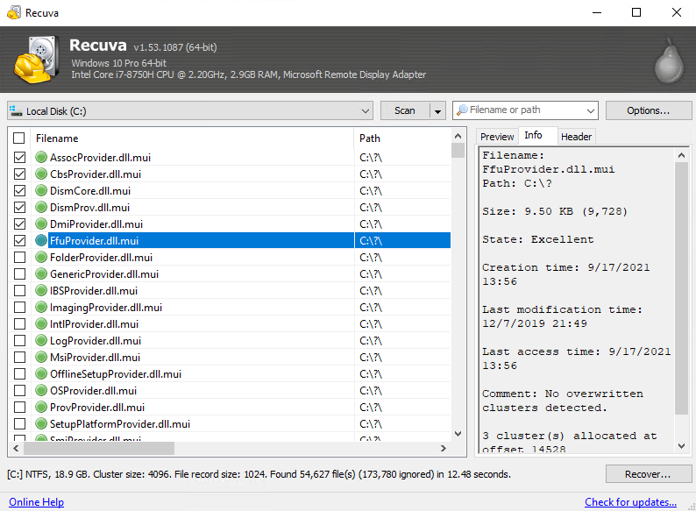Click the green state icon of LogProvider.dll.mui
The height and width of the screenshot is (511, 696).
41,340
